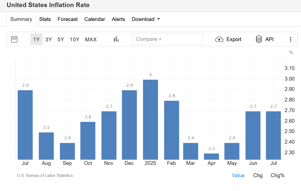Select the 5Y time range

point(61,39)
